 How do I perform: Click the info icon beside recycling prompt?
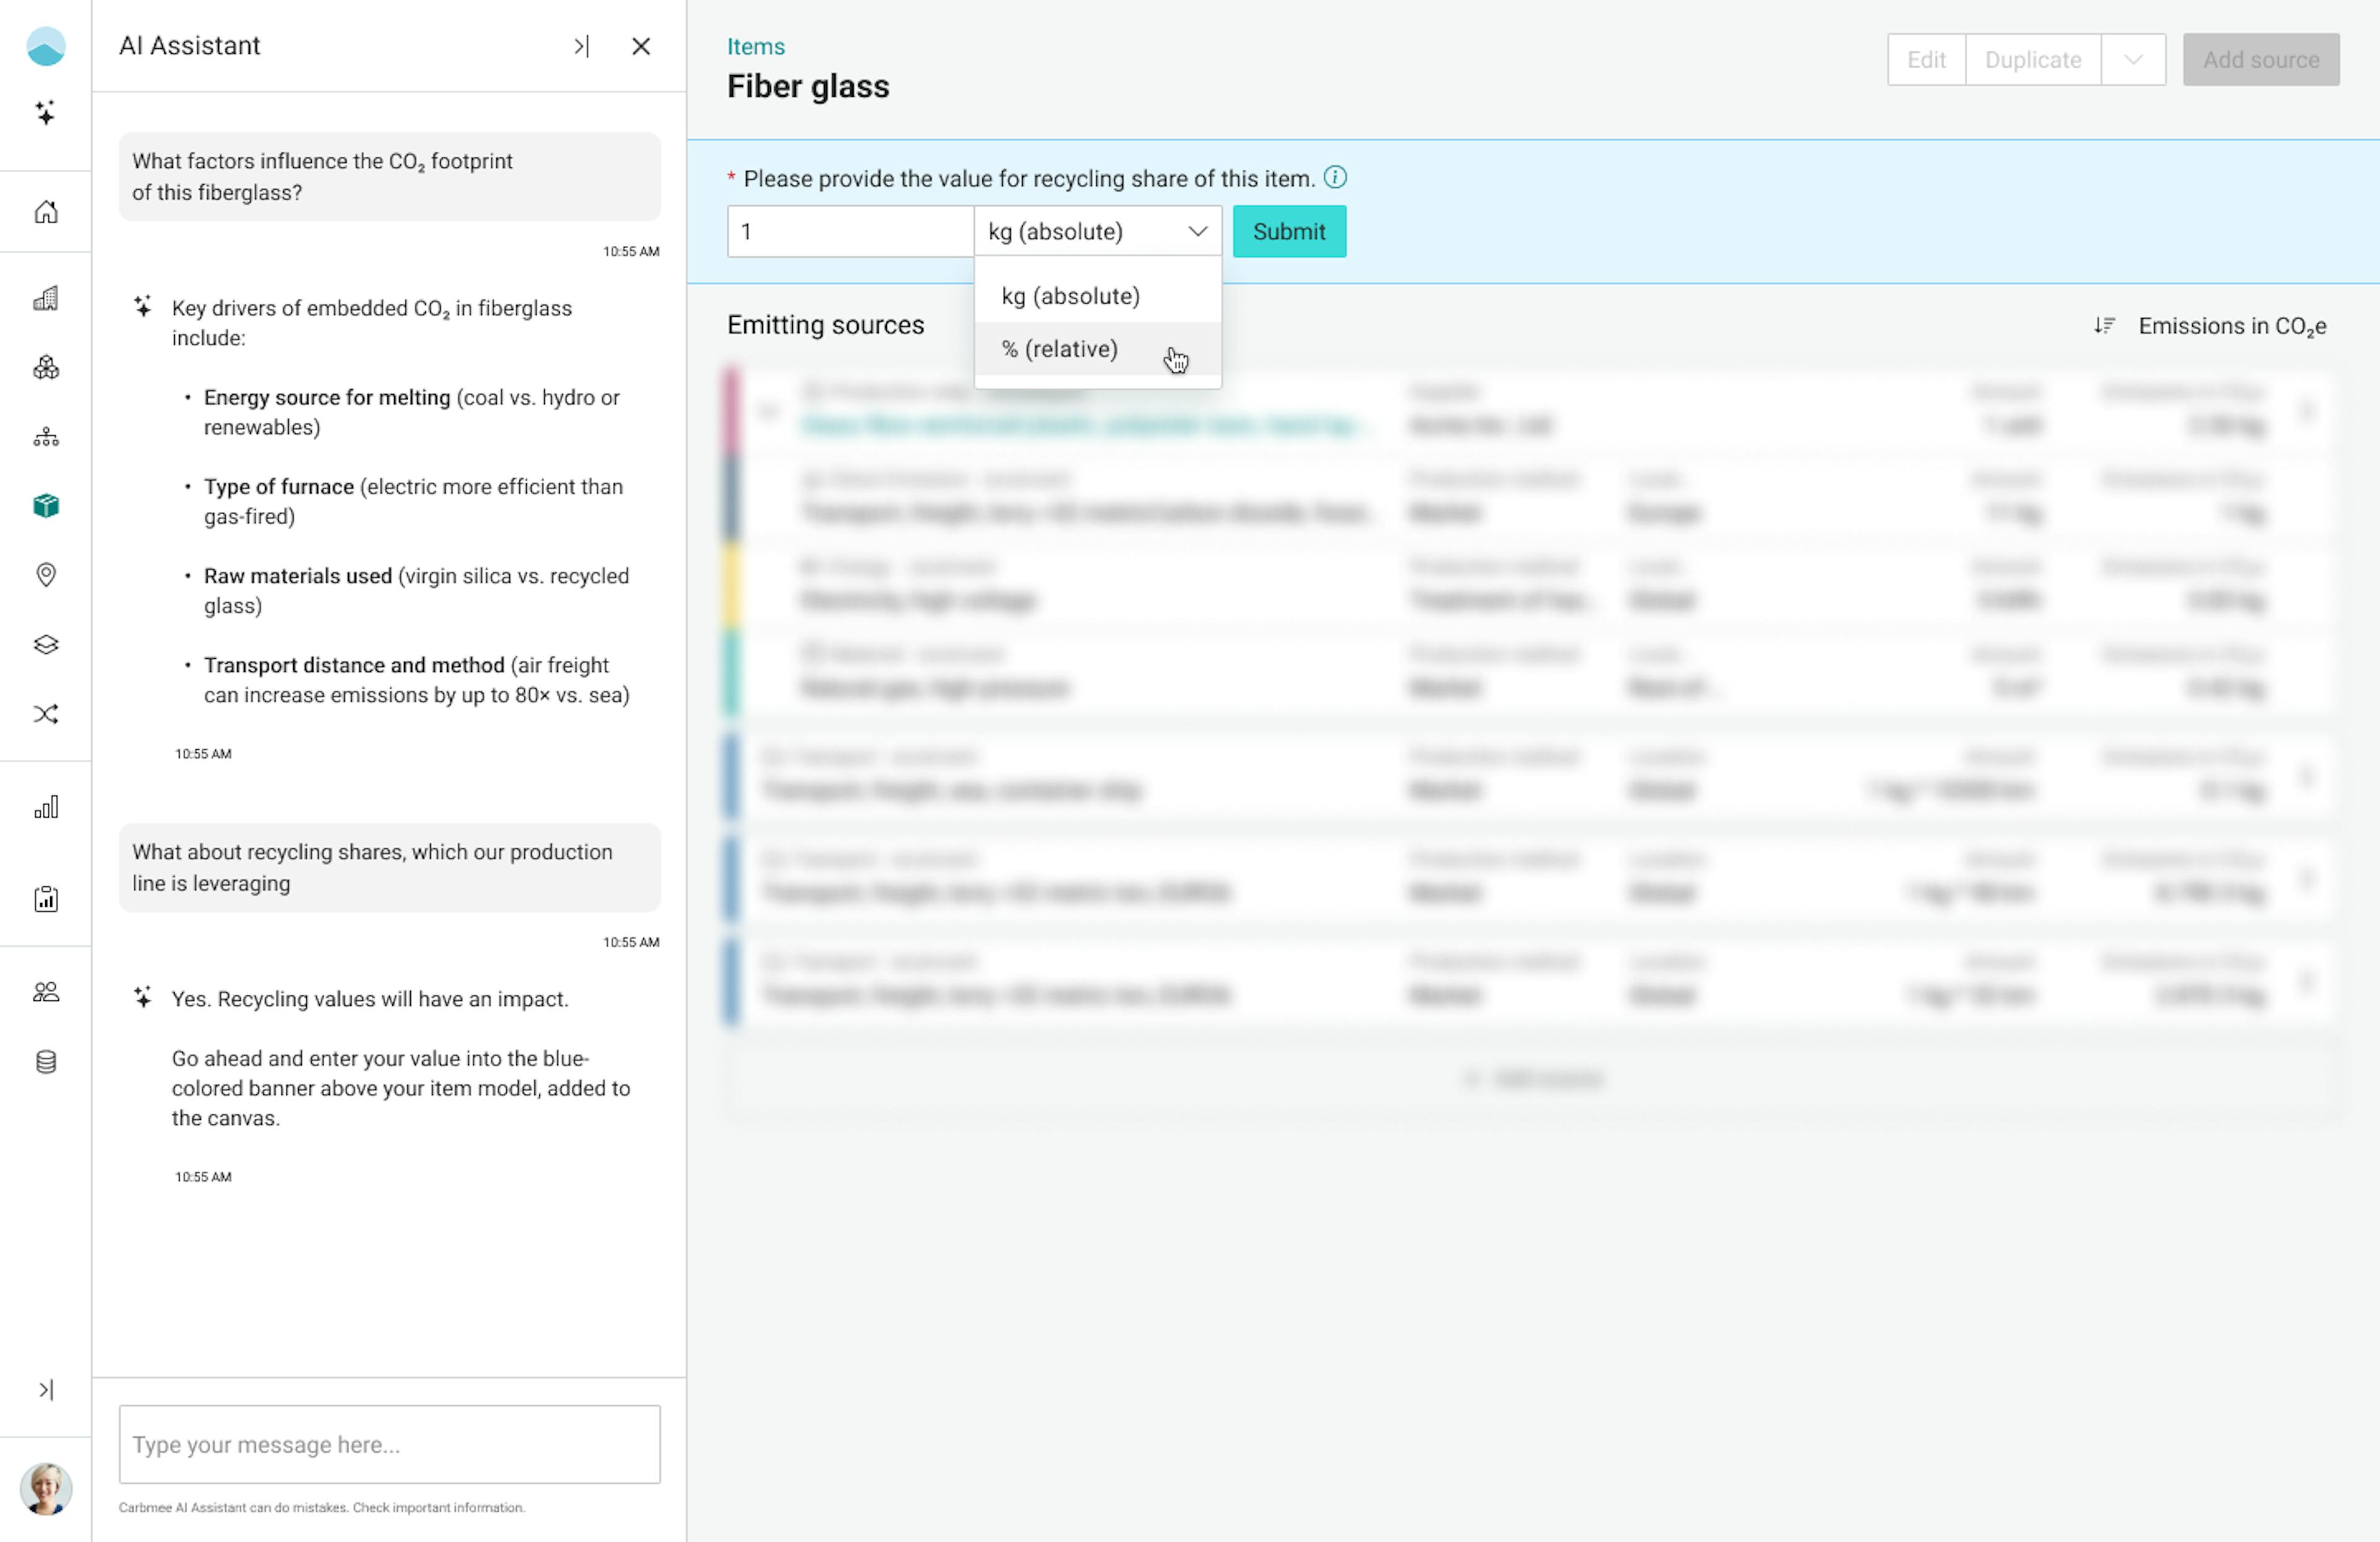pos(1335,178)
